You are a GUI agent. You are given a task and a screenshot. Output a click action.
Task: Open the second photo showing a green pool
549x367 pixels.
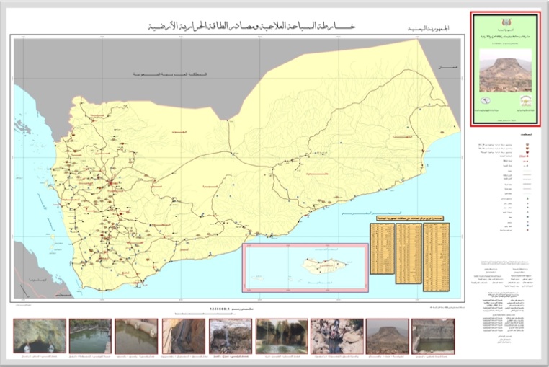pos(90,337)
